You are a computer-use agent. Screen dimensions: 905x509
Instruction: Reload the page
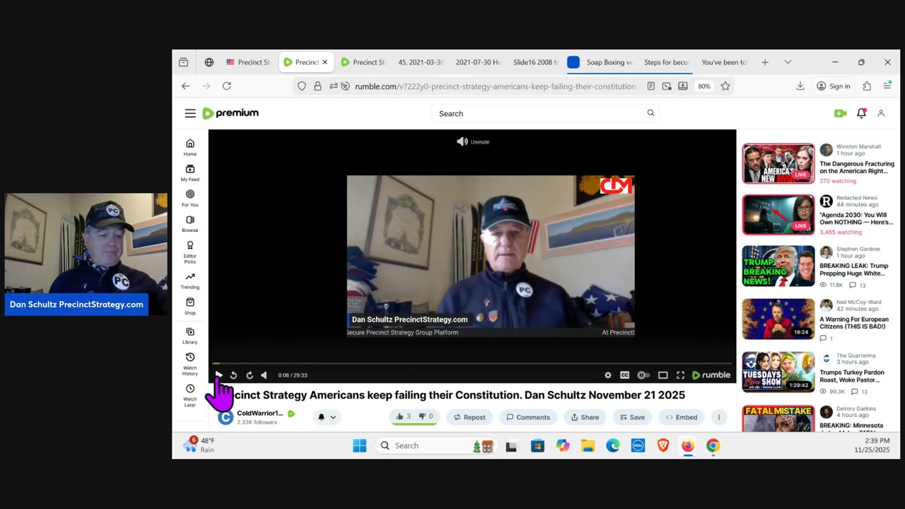[x=226, y=86]
